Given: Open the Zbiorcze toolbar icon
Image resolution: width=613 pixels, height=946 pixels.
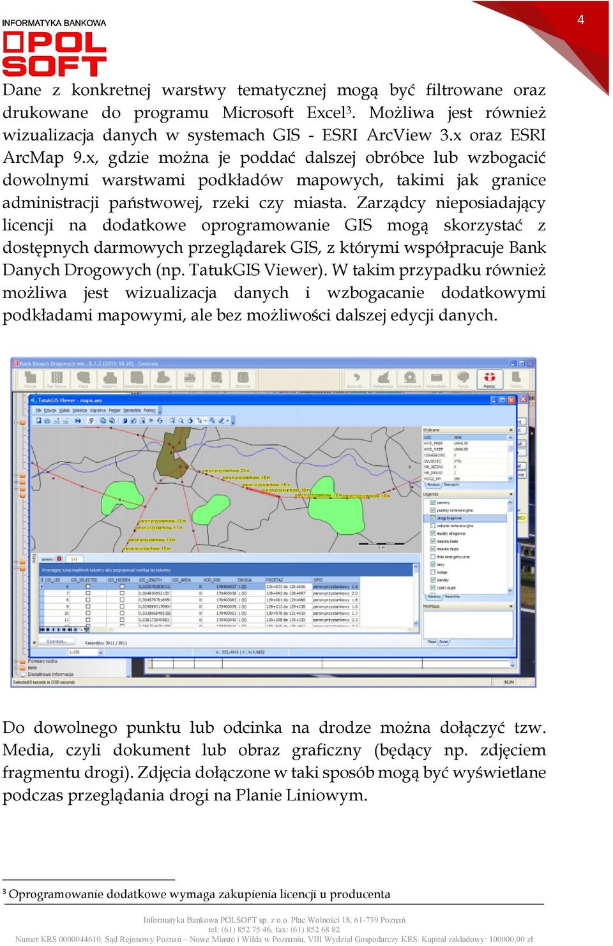Looking at the screenshot, I should point(243,379).
